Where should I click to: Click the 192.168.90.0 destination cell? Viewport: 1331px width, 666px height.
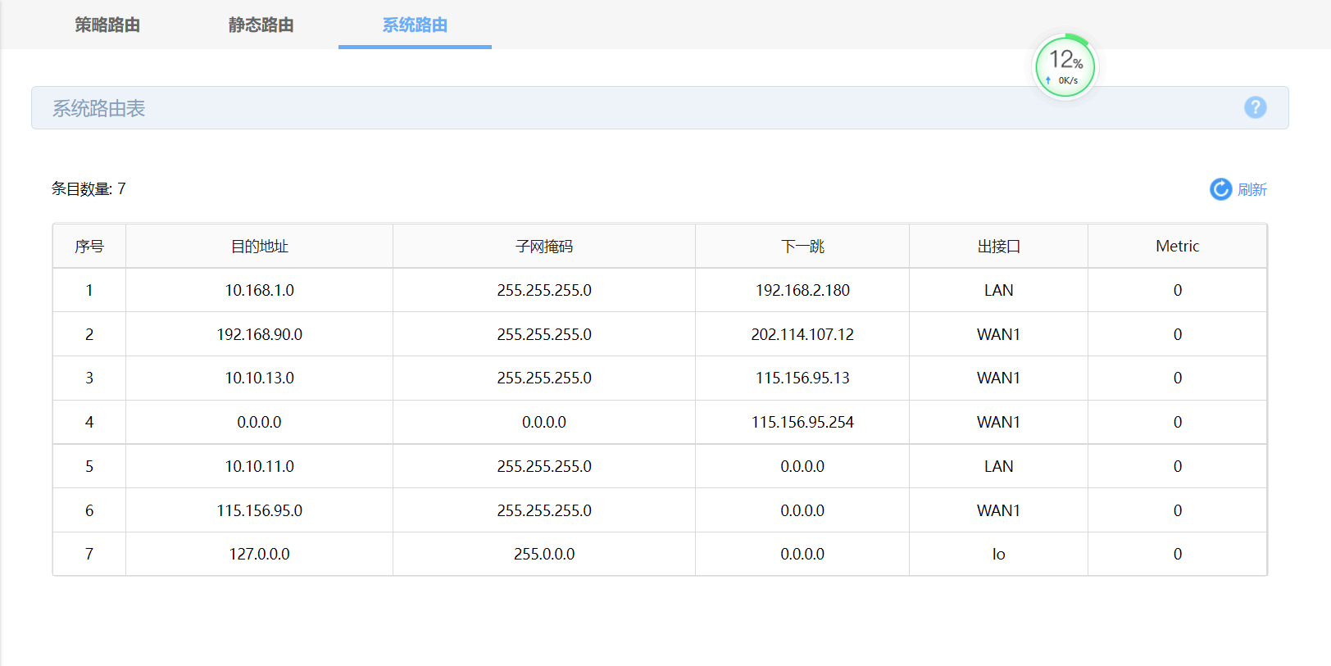pyautogui.click(x=259, y=334)
